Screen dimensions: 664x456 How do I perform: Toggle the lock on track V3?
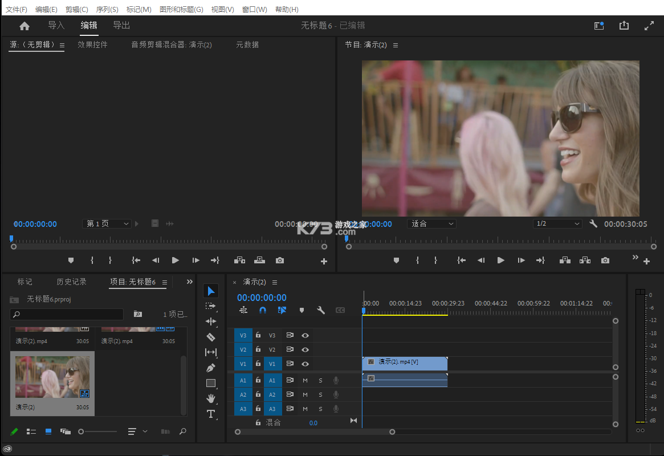[x=258, y=335]
